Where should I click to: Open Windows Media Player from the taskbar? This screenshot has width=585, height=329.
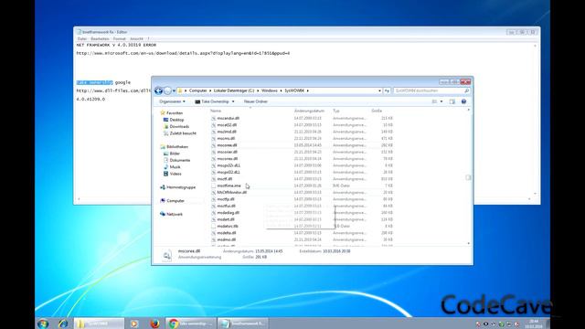(x=134, y=324)
